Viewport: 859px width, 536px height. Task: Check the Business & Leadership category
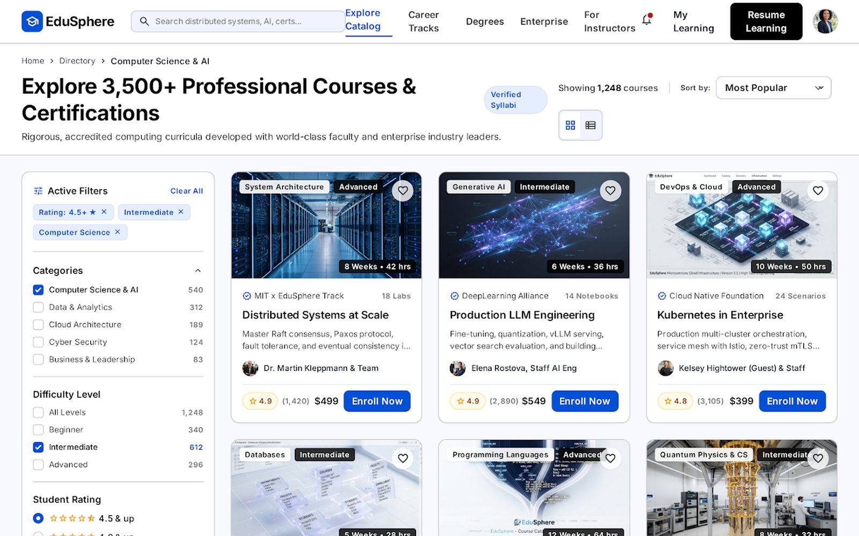pos(38,360)
